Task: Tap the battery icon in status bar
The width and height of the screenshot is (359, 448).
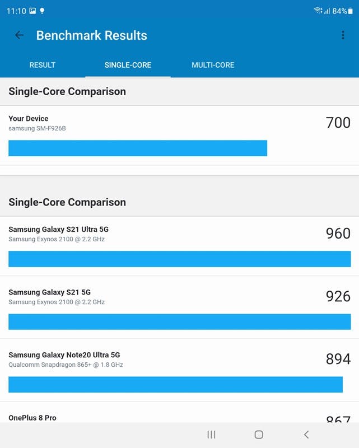Action: point(351,11)
